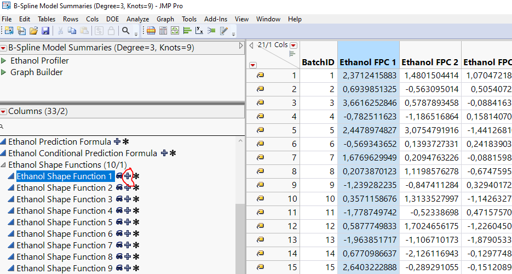Open the table's red triangle menu

tap(3, 48)
